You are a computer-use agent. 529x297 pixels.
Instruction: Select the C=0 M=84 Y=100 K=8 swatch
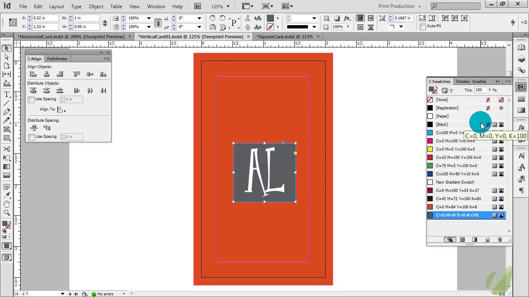click(x=456, y=207)
